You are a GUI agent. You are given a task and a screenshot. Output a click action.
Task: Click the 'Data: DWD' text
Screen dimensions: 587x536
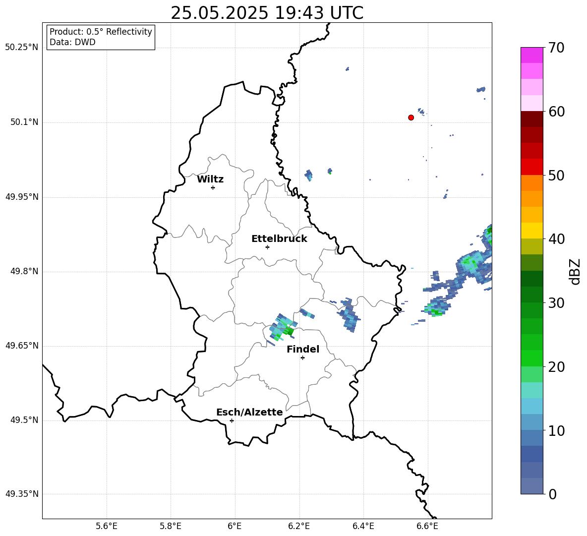[x=72, y=42]
